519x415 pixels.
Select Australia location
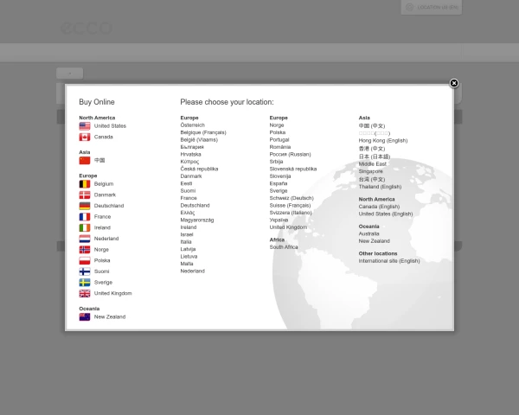pos(369,233)
